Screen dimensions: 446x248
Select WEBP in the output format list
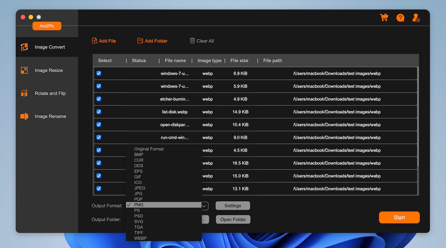pyautogui.click(x=140, y=238)
